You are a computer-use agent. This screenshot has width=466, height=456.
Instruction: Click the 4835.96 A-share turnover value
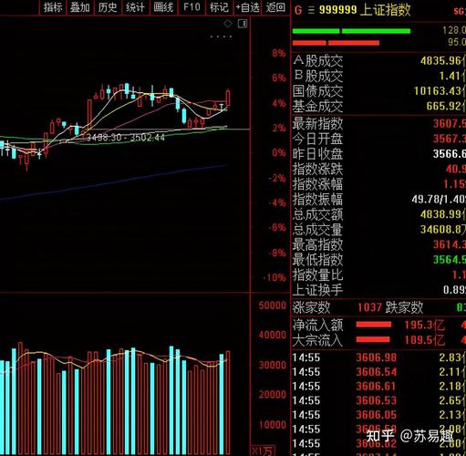click(x=442, y=61)
